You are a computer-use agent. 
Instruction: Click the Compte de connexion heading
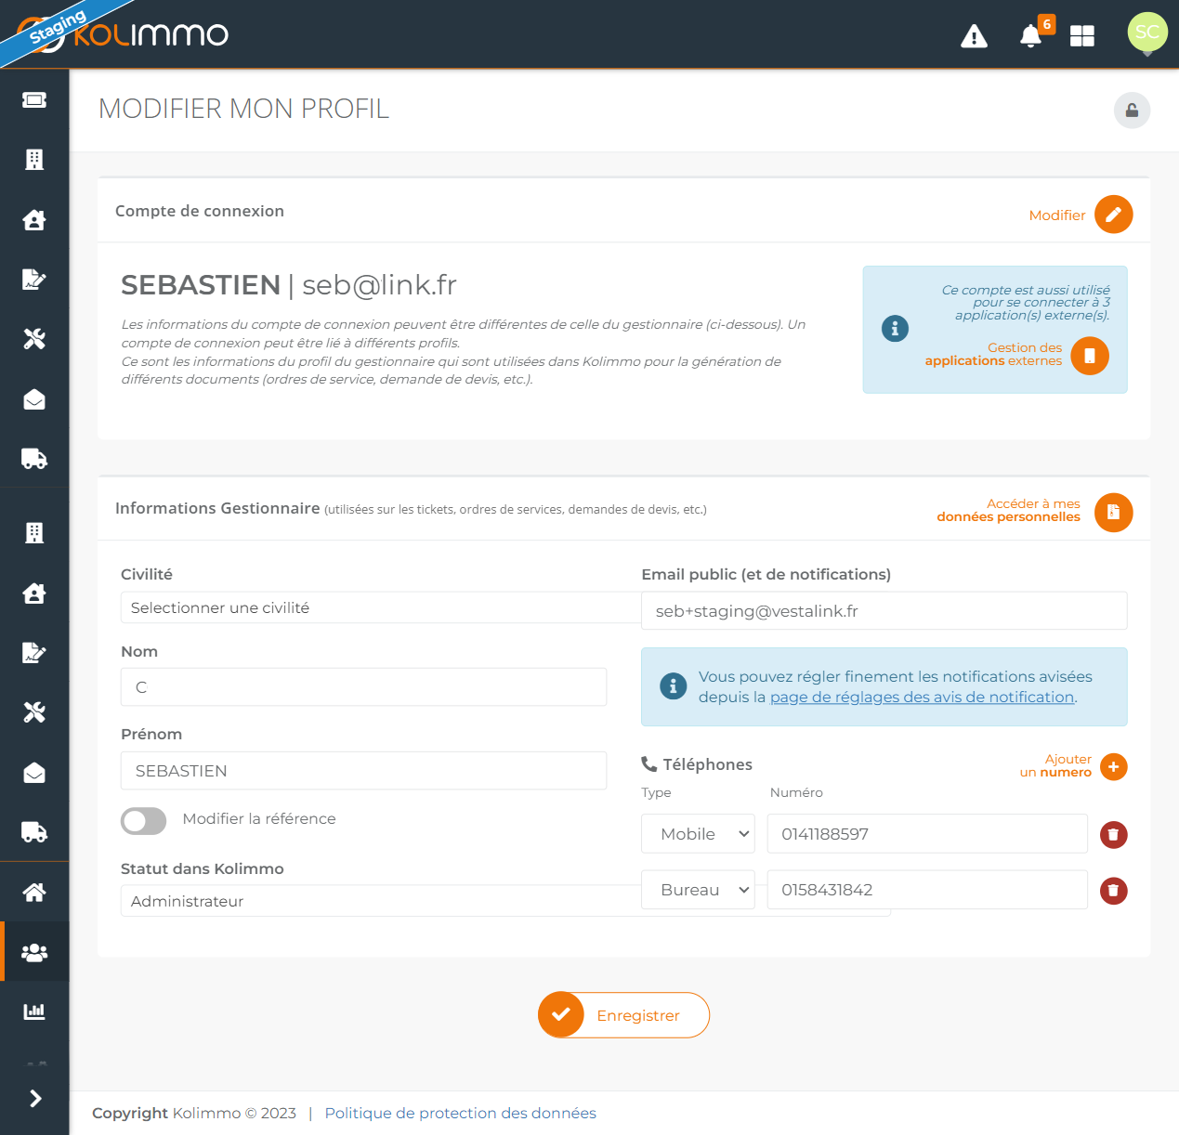[200, 211]
